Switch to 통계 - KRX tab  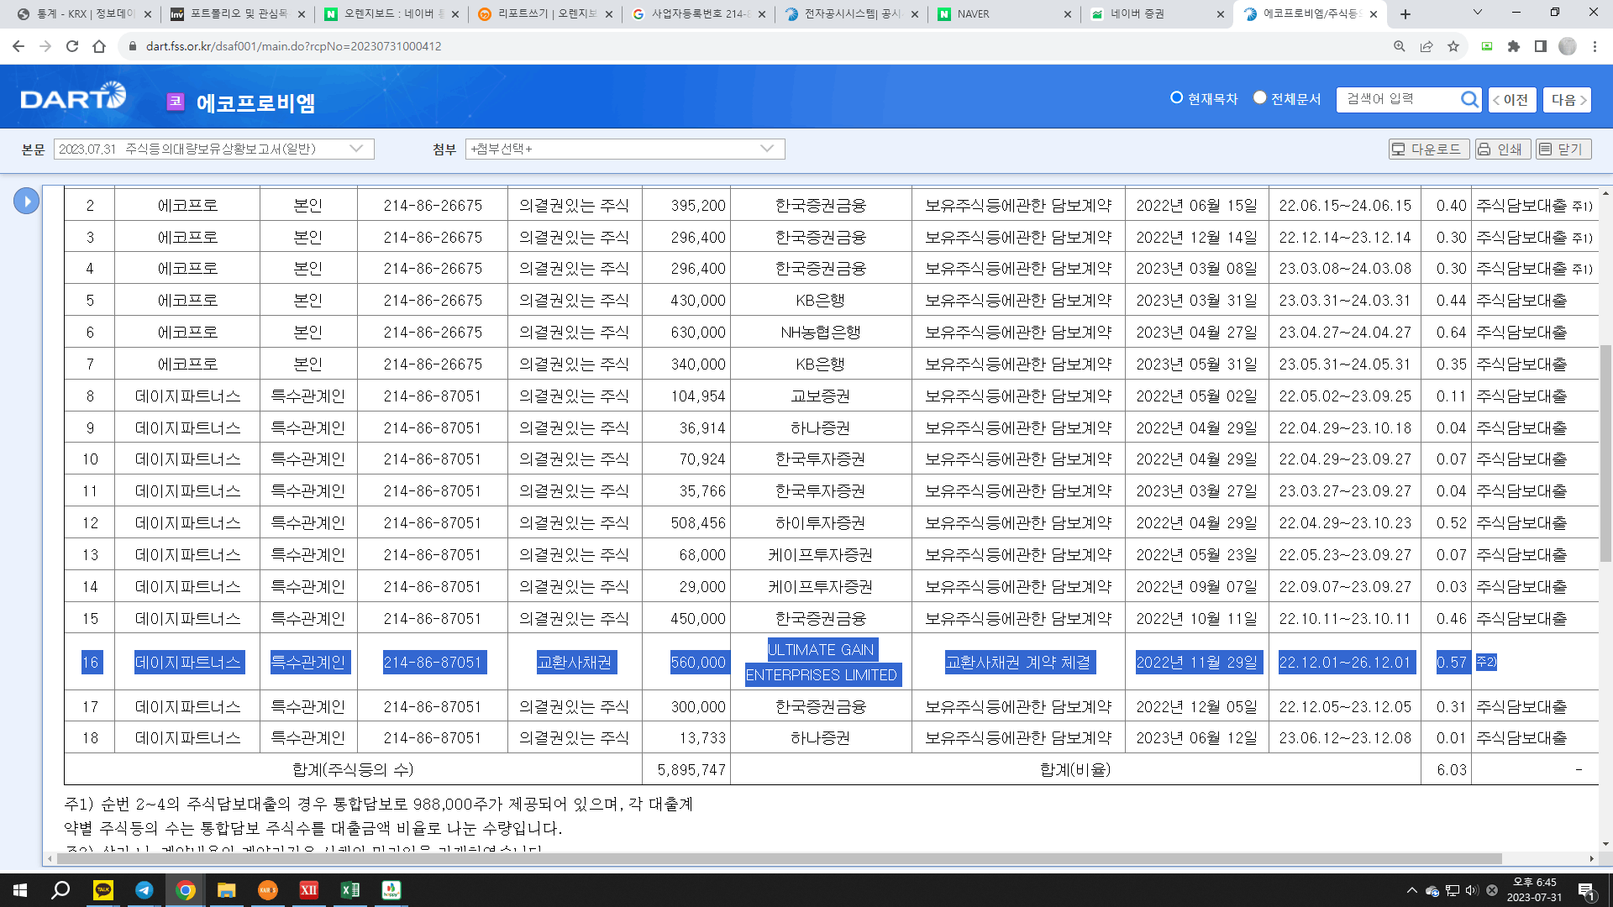coord(85,14)
